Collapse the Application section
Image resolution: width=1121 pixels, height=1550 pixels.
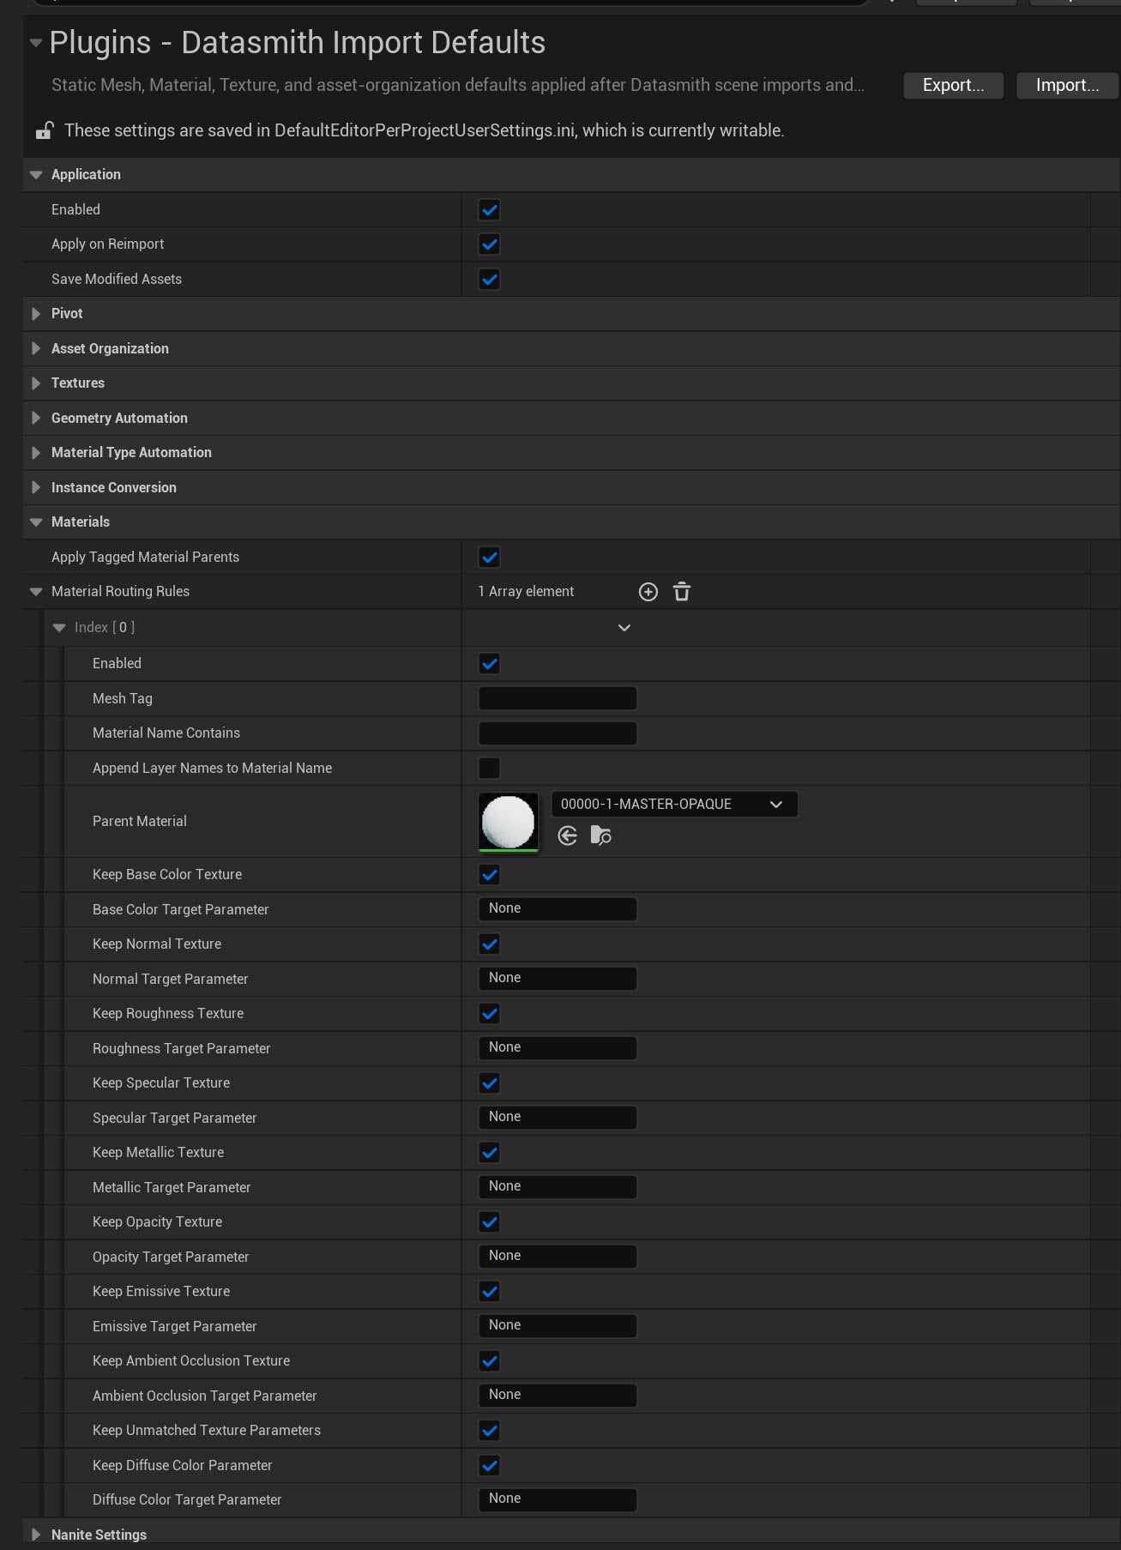coord(36,175)
